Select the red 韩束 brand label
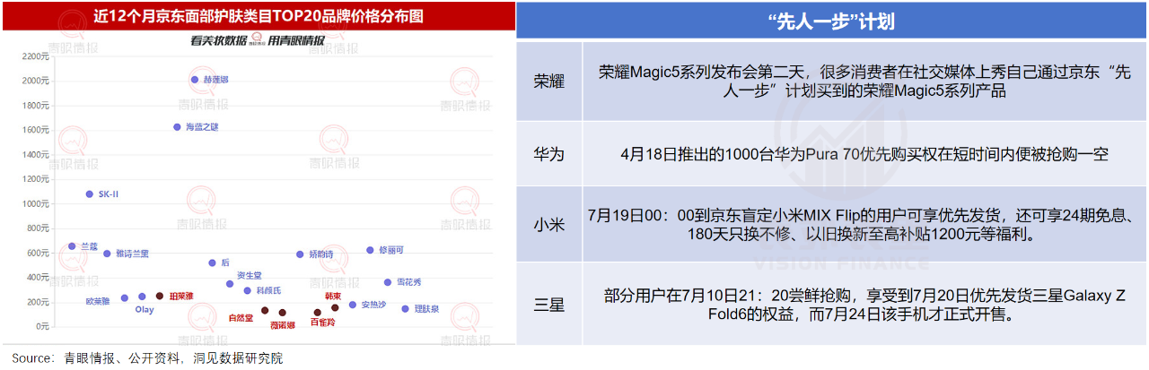Screen dimensions: 1149x370 point(333,296)
